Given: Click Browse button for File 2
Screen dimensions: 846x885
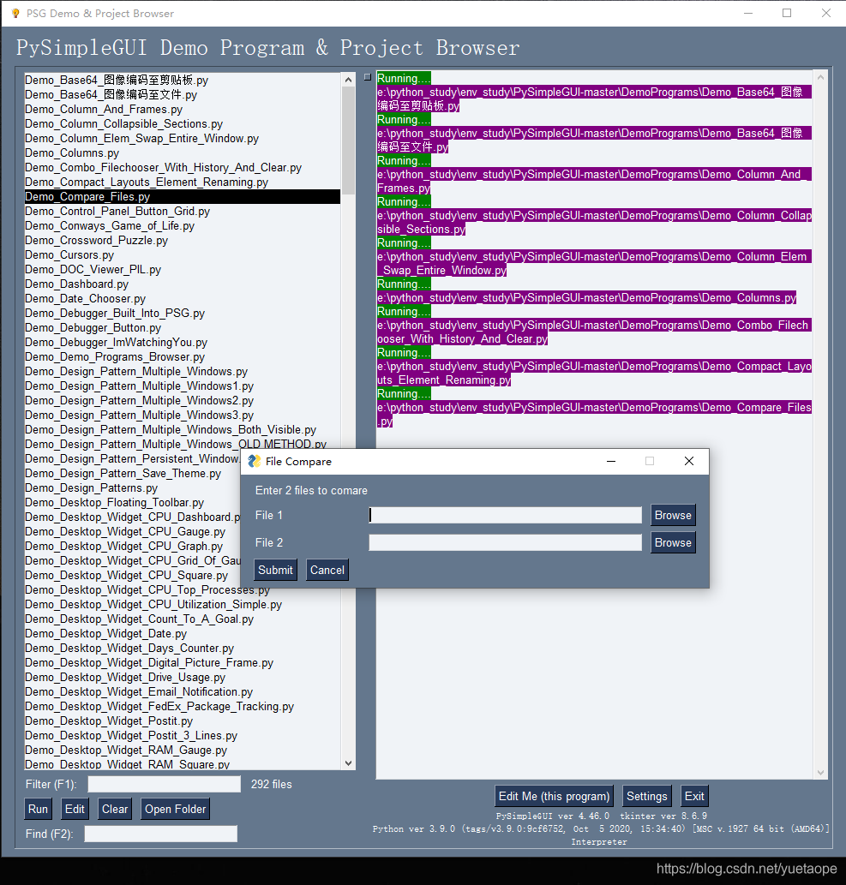Looking at the screenshot, I should point(673,542).
